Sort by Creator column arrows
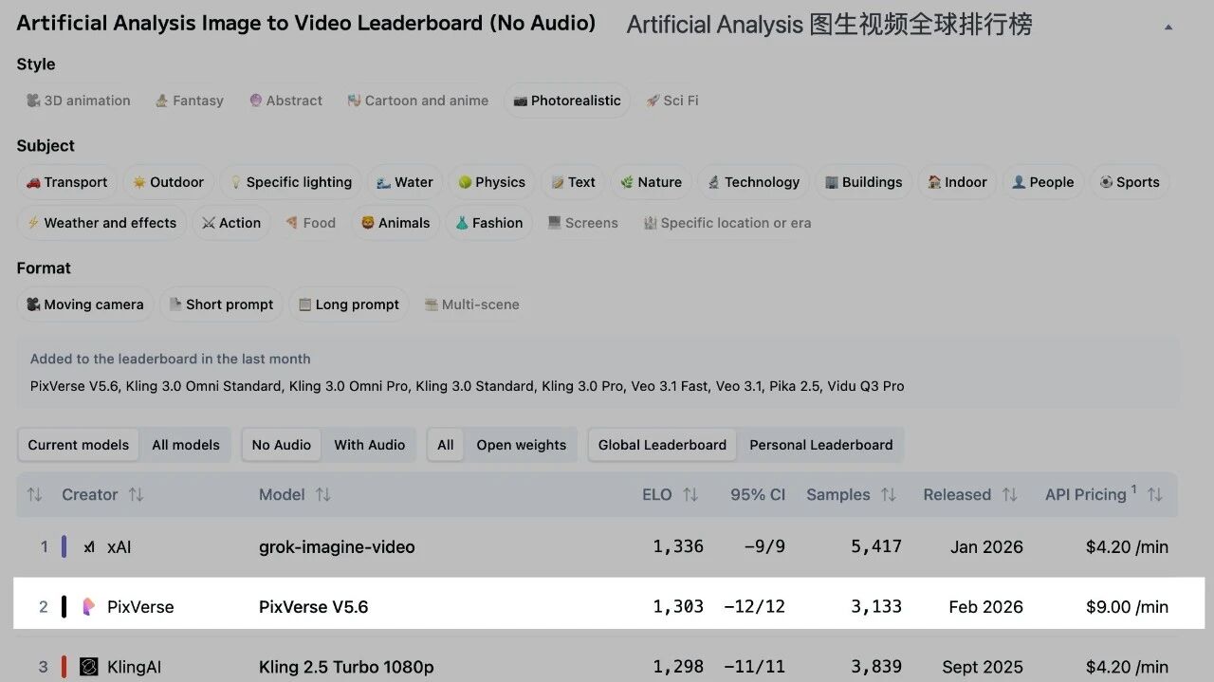 click(136, 495)
